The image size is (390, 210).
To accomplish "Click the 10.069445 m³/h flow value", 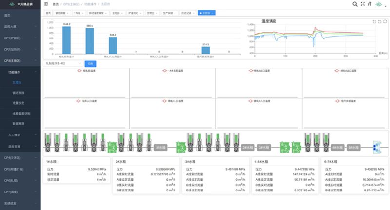I will pos(373,179).
